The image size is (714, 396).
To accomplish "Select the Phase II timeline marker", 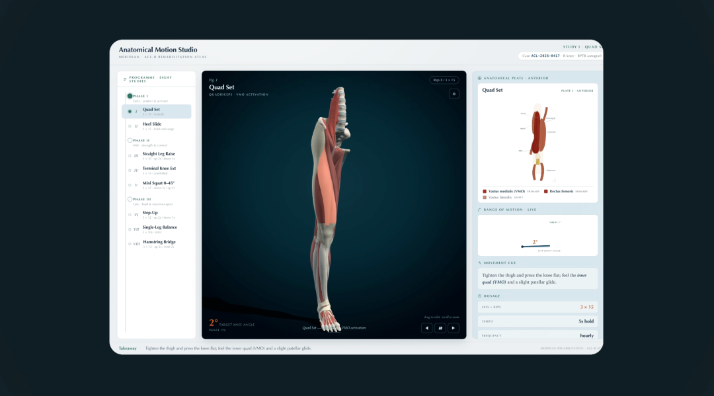I will (130, 140).
